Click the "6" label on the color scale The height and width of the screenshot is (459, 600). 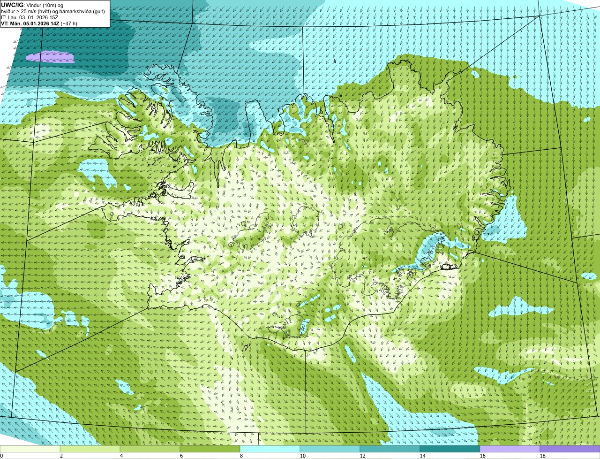point(181,456)
